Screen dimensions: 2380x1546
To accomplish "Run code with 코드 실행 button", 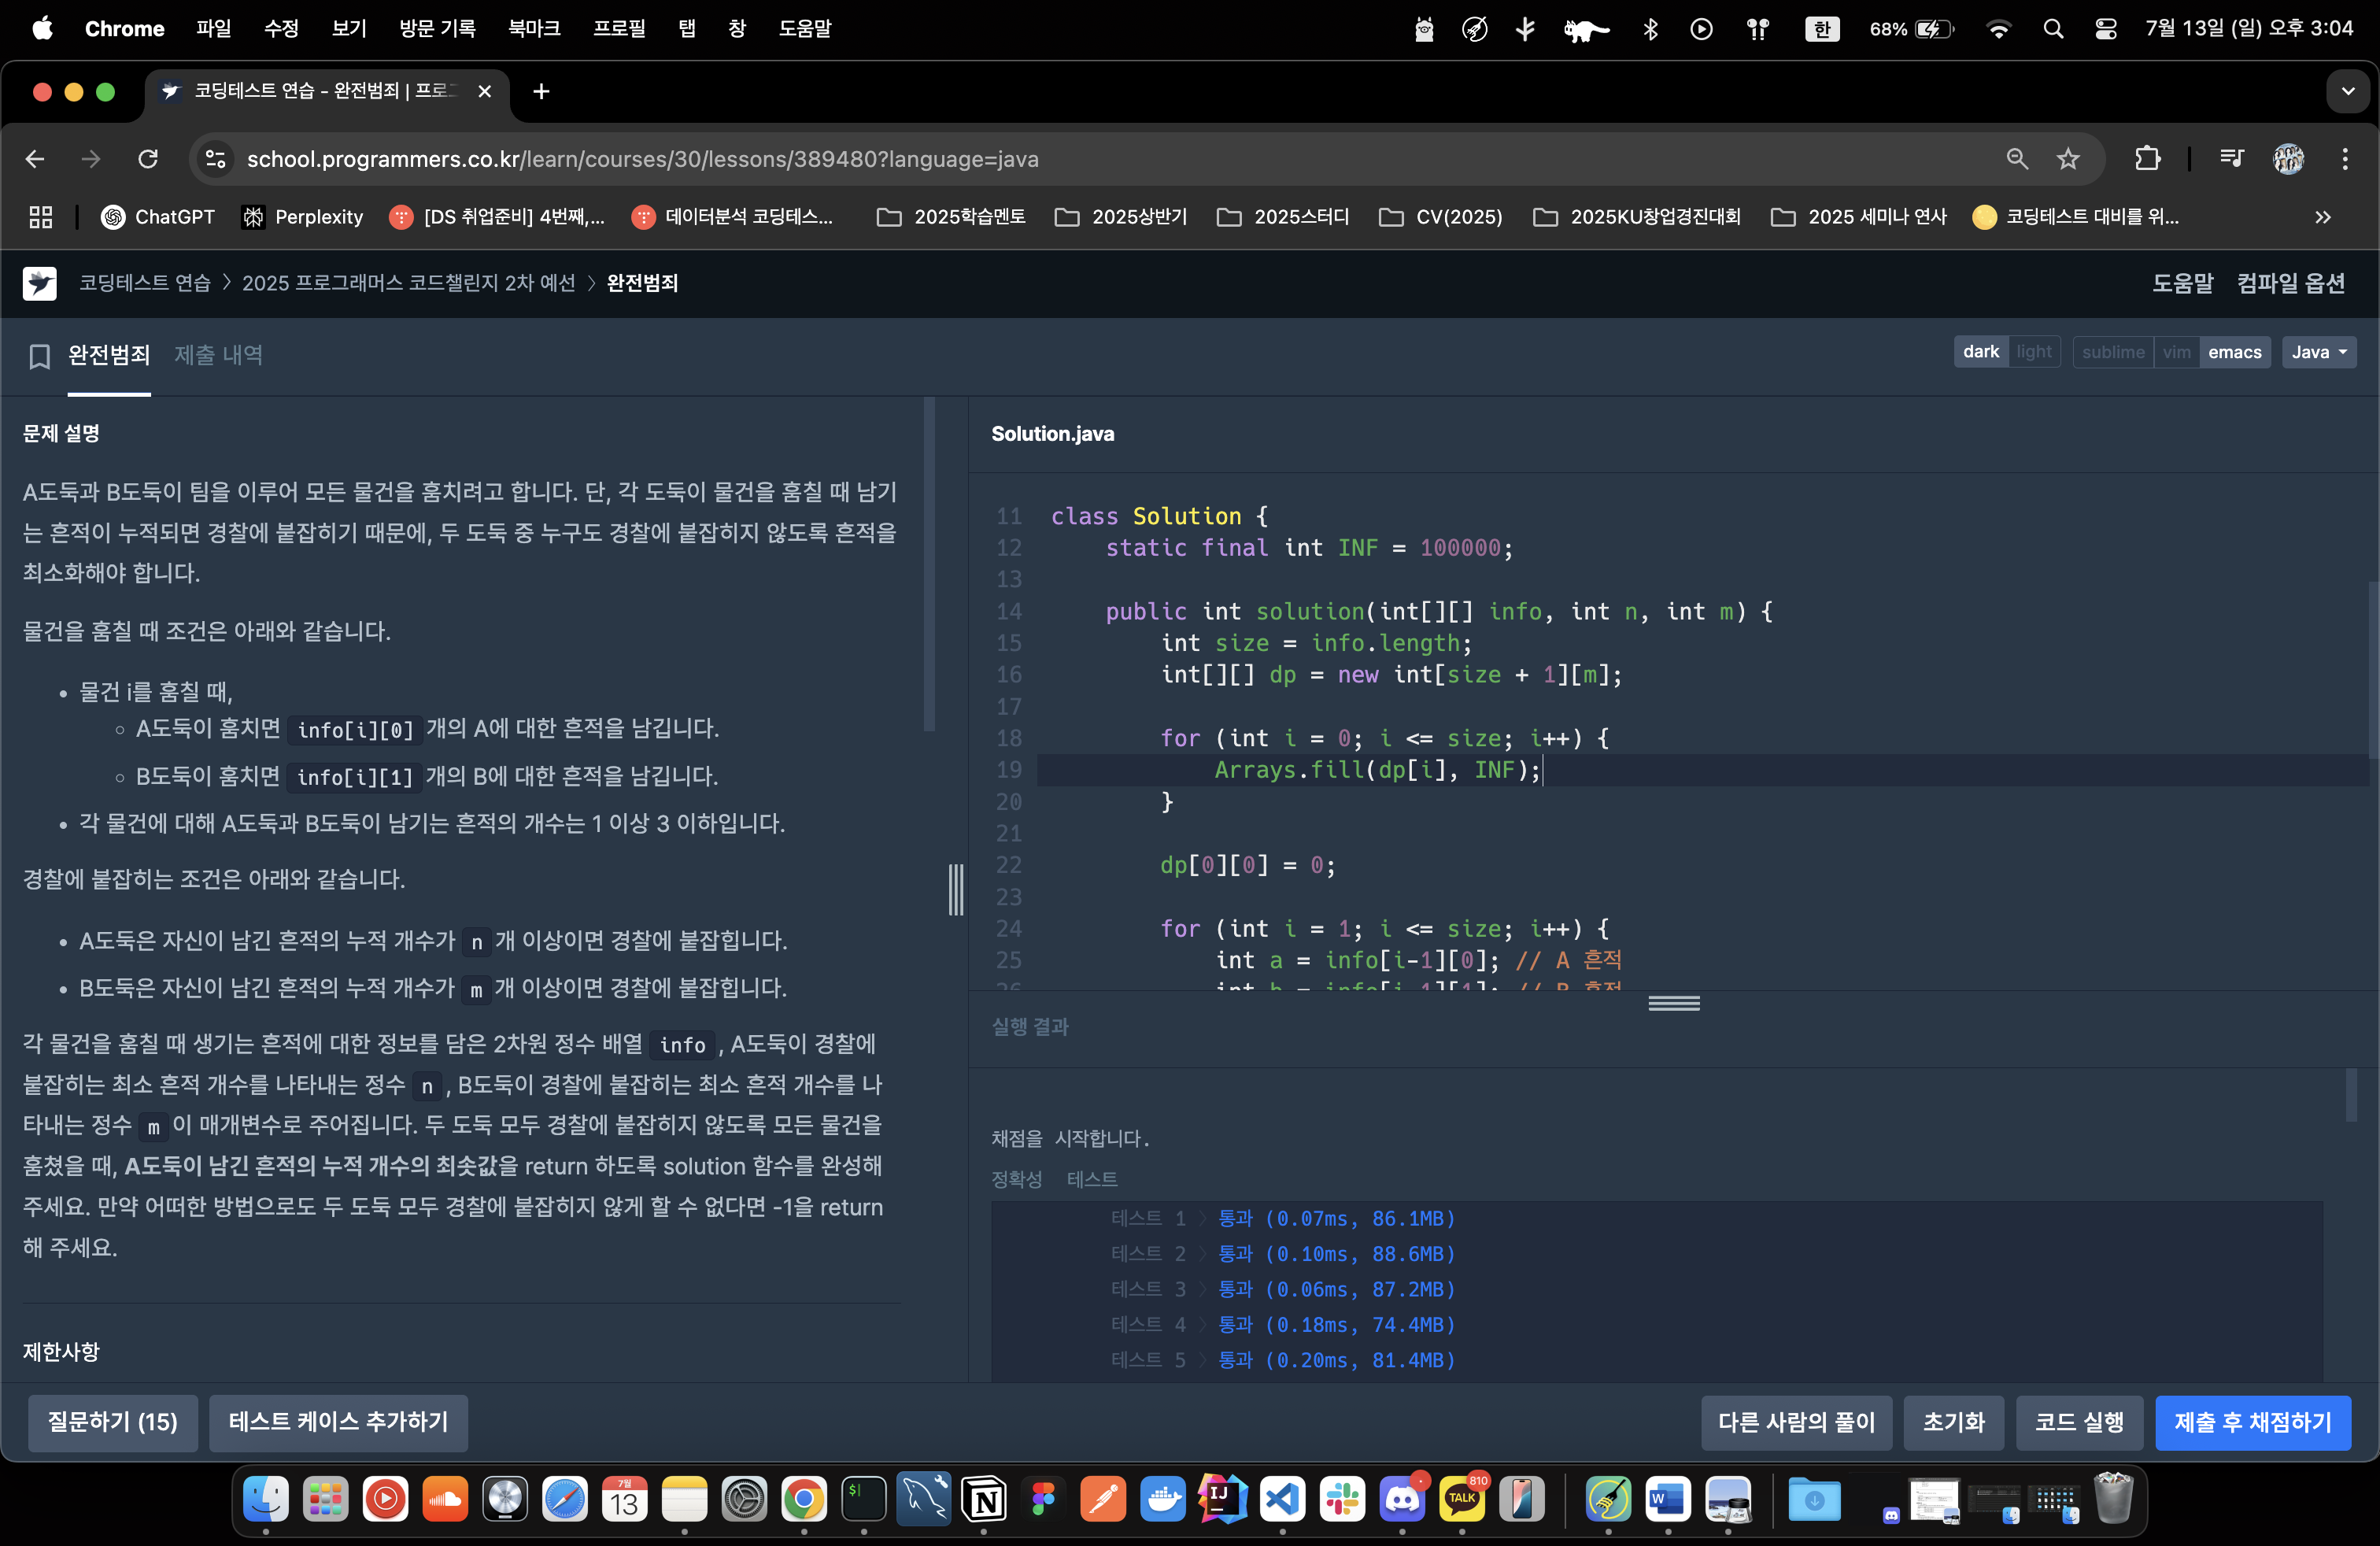I will [2079, 1422].
